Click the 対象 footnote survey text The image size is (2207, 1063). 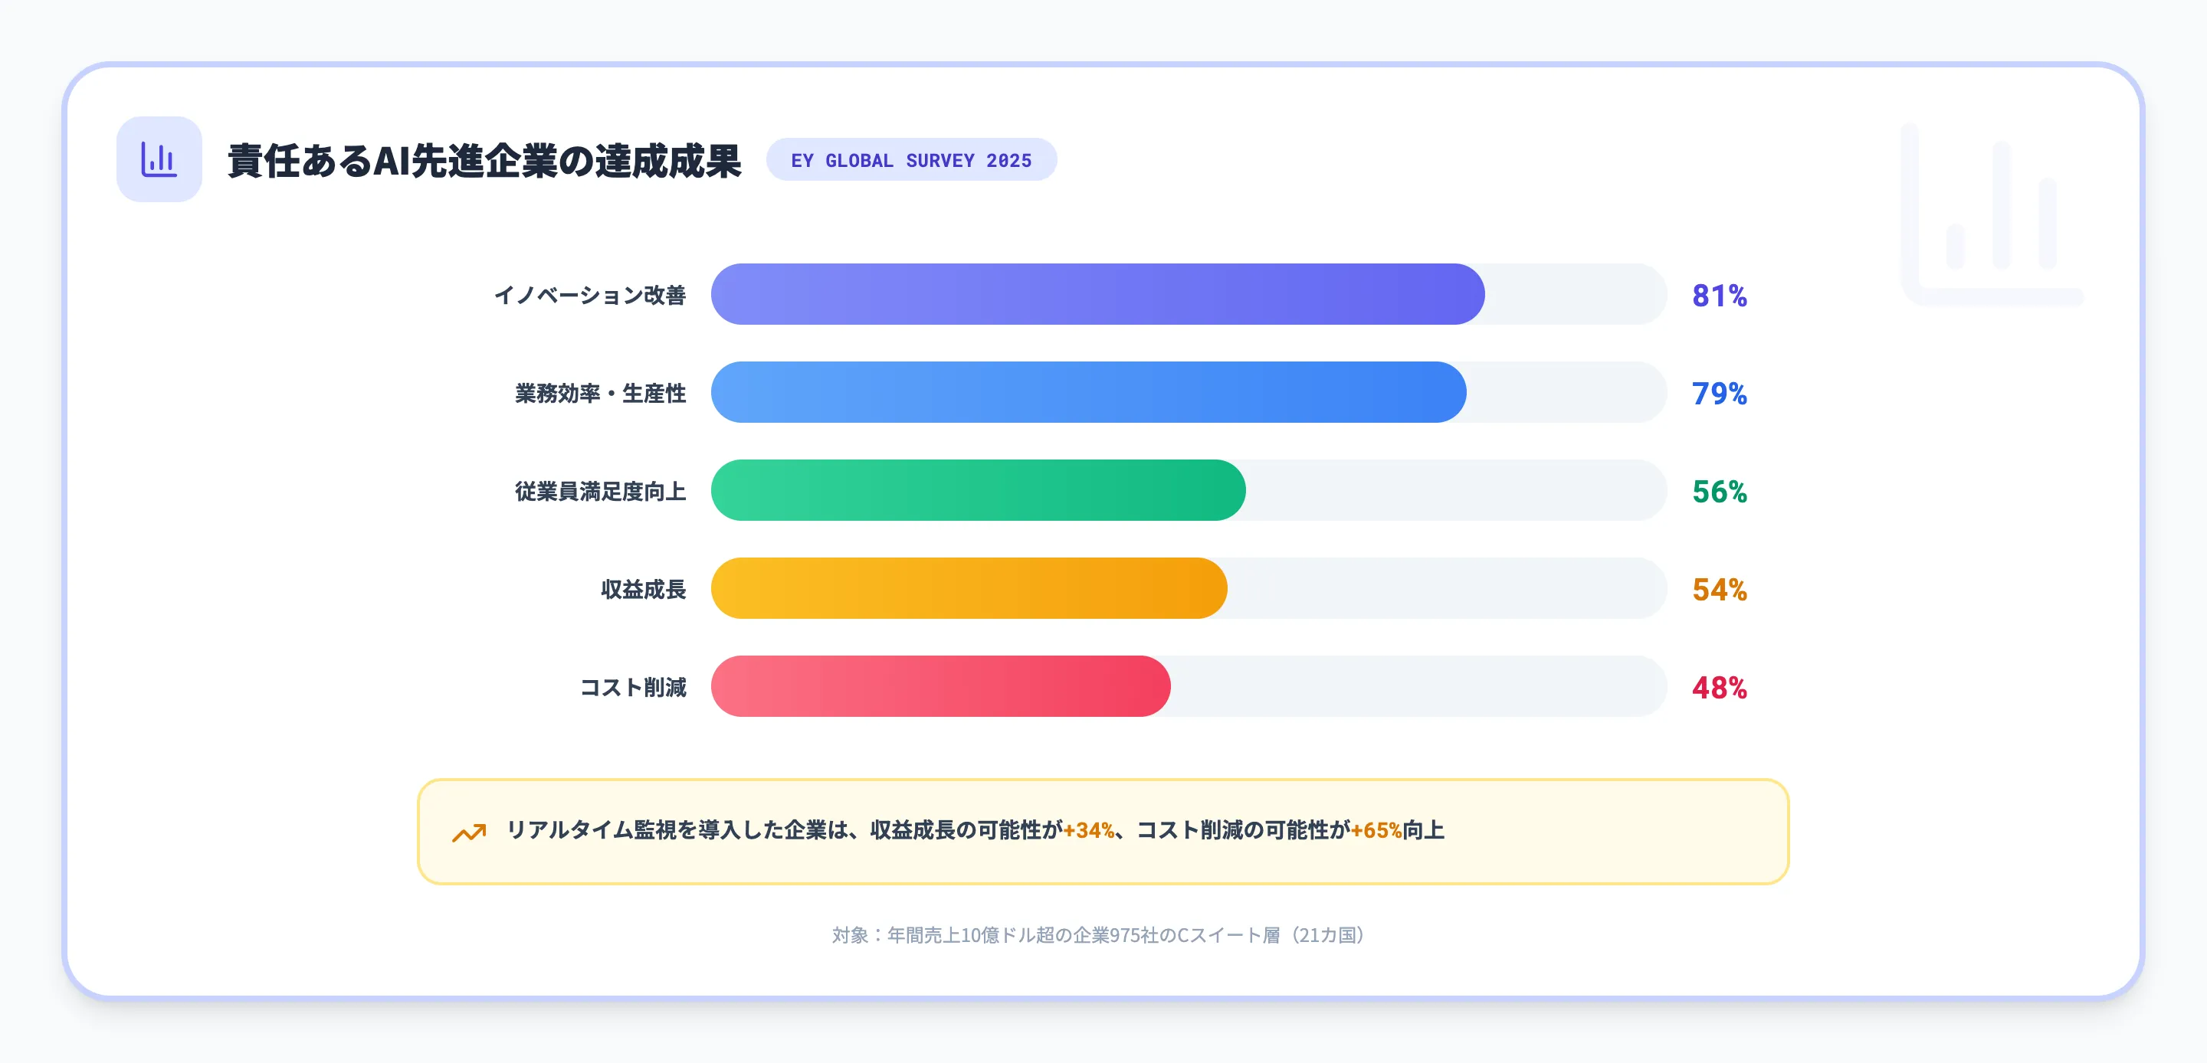1097,934
